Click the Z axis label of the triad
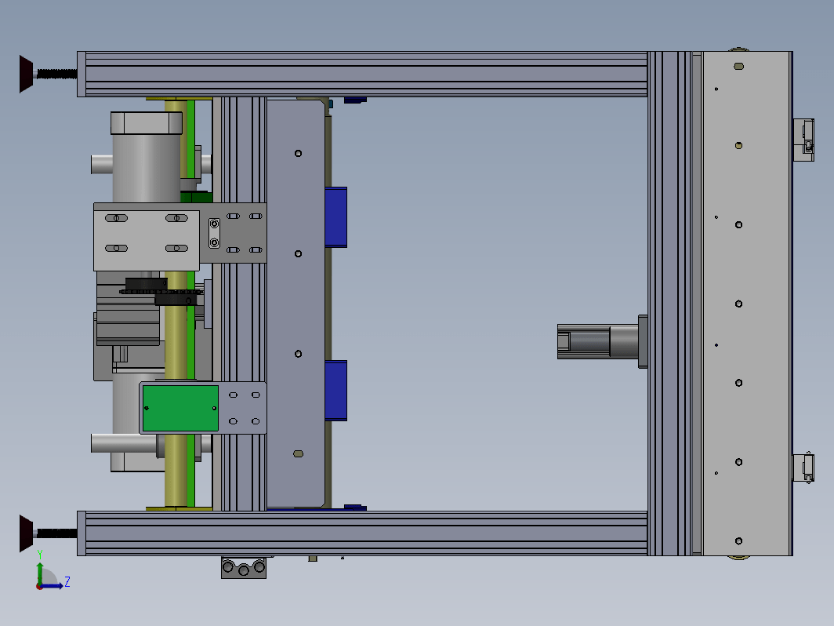Viewport: 834px width, 626px height. 67,581
